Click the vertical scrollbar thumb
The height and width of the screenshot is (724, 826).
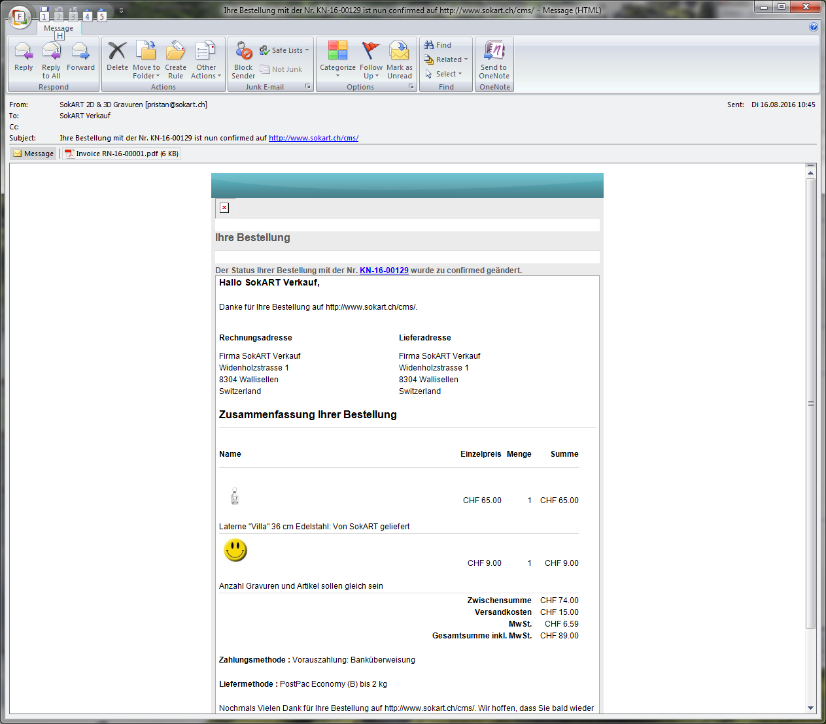pos(810,403)
